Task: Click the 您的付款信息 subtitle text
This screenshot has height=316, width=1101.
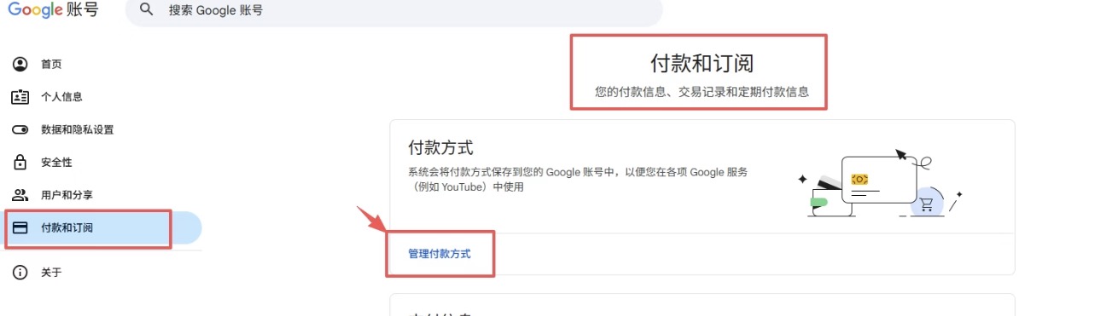Action: click(x=702, y=92)
